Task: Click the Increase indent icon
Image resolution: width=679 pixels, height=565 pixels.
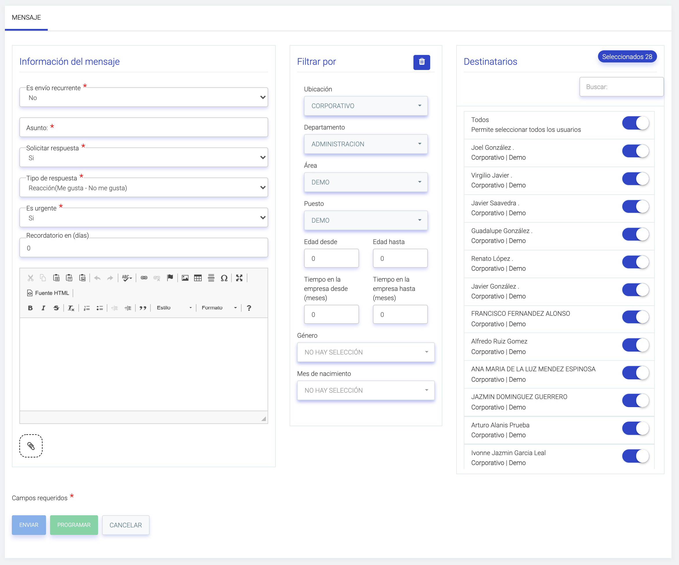Action: click(128, 308)
